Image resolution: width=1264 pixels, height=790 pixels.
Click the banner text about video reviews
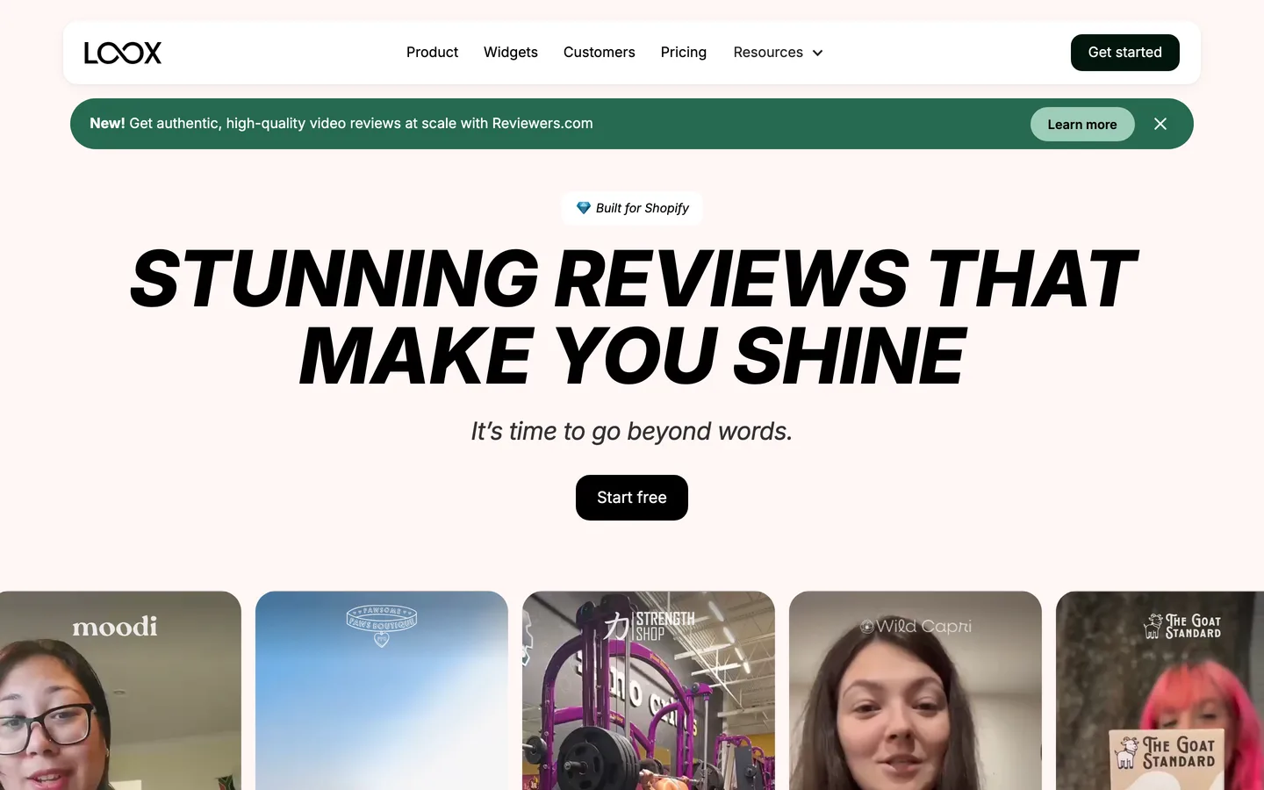pos(341,124)
